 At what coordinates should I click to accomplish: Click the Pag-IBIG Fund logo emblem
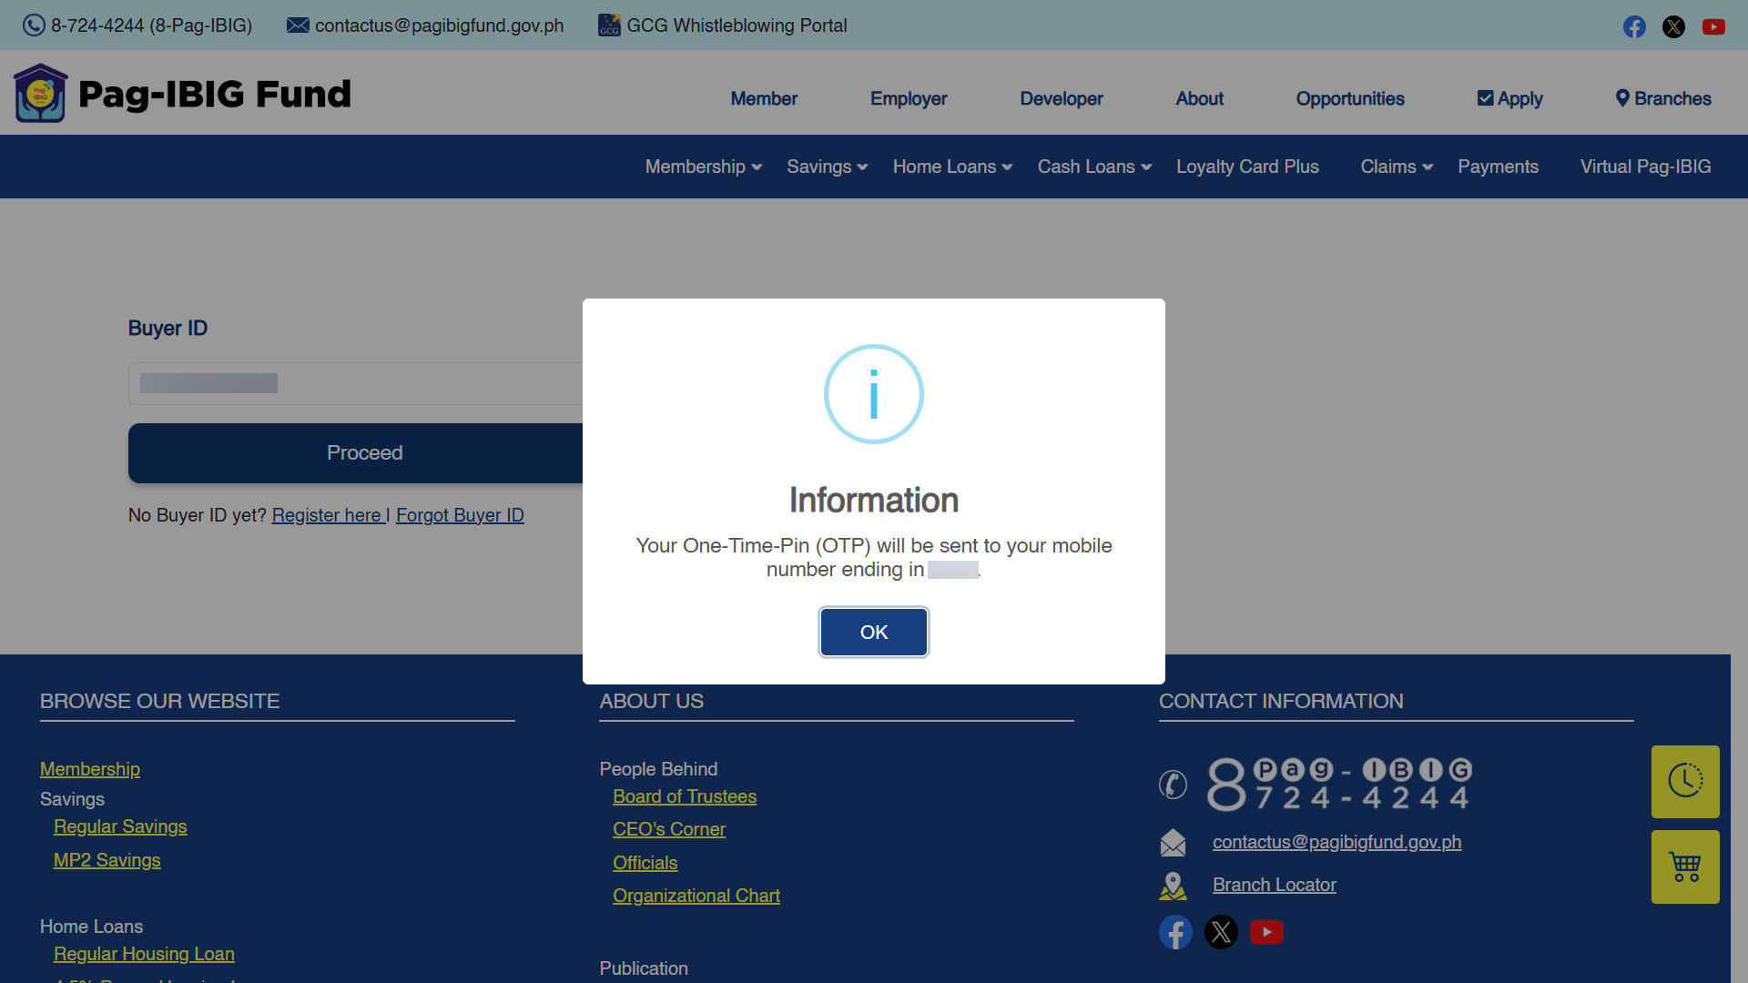click(41, 93)
